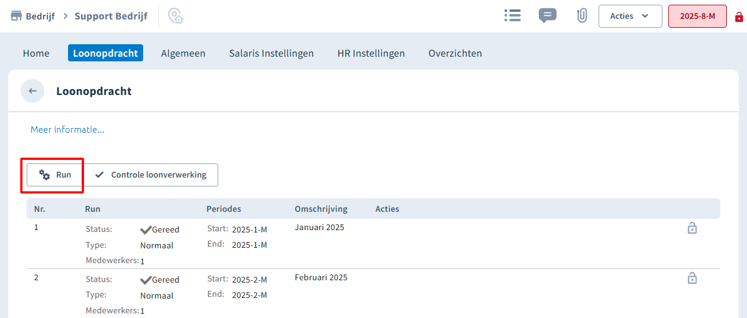The image size is (747, 318).
Task: Select the Februari 2025 description text
Action: [321, 277]
